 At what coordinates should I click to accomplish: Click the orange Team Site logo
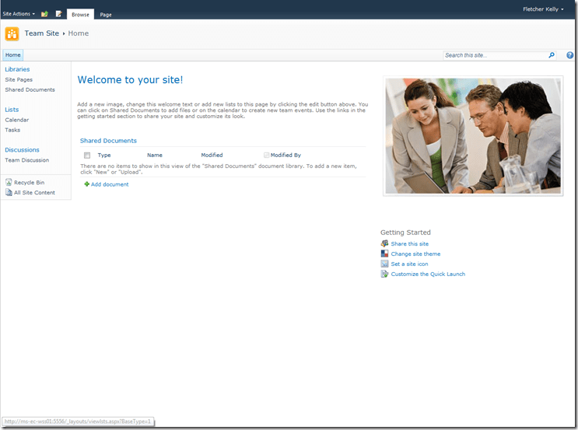point(12,33)
